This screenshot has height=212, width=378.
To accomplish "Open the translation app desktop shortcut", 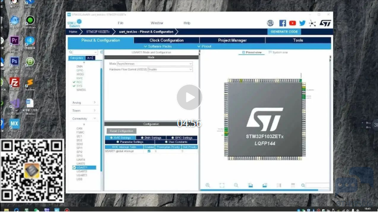I will tap(30, 41).
